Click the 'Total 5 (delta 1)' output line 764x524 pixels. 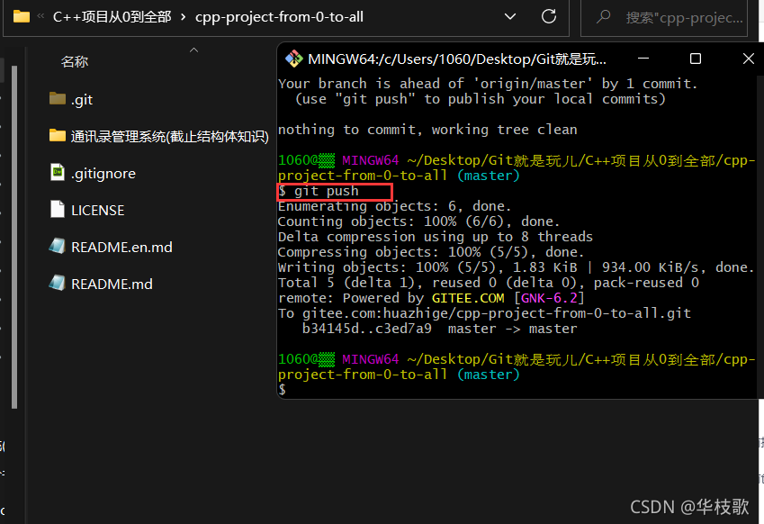coord(489,284)
